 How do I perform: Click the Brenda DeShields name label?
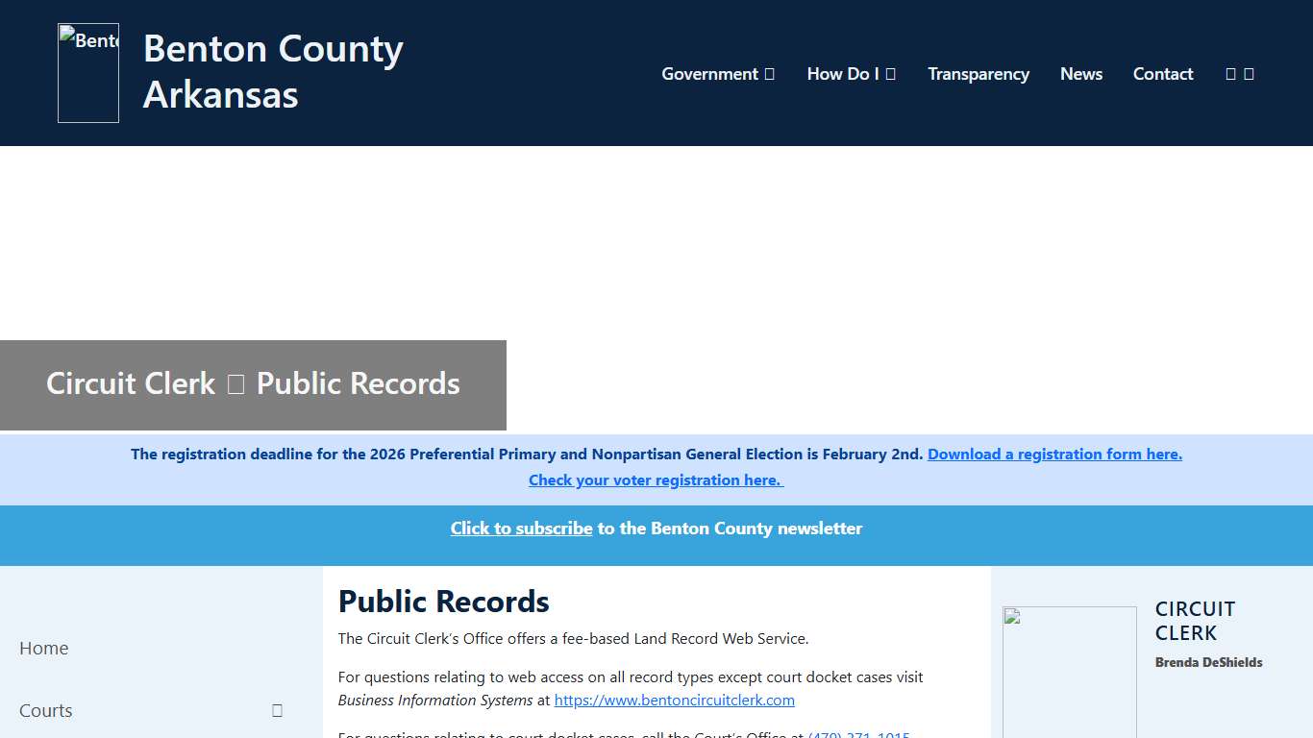(x=1208, y=662)
